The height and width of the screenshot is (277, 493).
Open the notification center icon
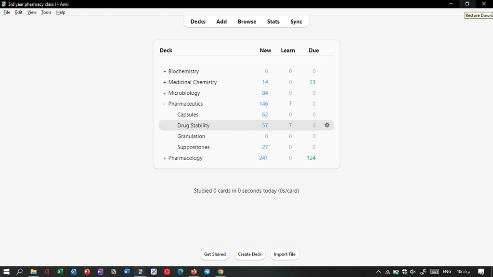481,272
